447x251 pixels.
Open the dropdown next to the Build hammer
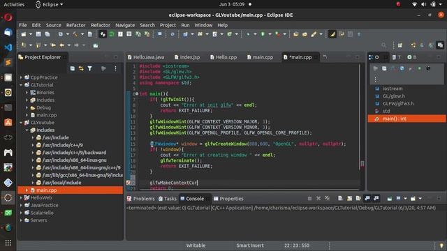pyautogui.click(x=82, y=34)
